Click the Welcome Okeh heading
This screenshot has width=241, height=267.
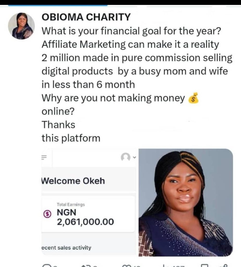73,181
